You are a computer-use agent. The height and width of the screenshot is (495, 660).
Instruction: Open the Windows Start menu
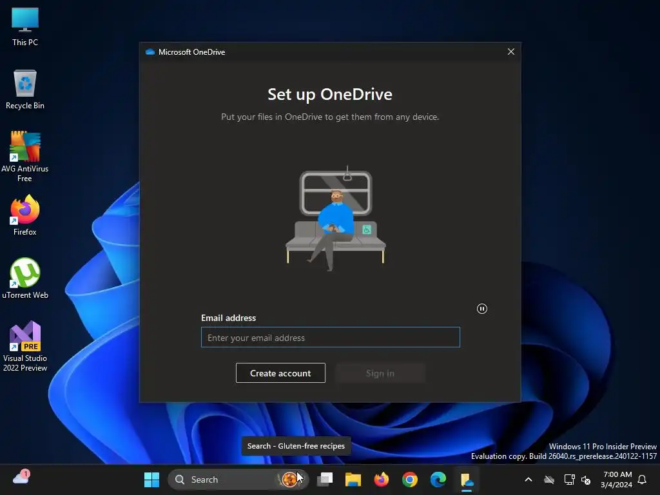point(151,480)
